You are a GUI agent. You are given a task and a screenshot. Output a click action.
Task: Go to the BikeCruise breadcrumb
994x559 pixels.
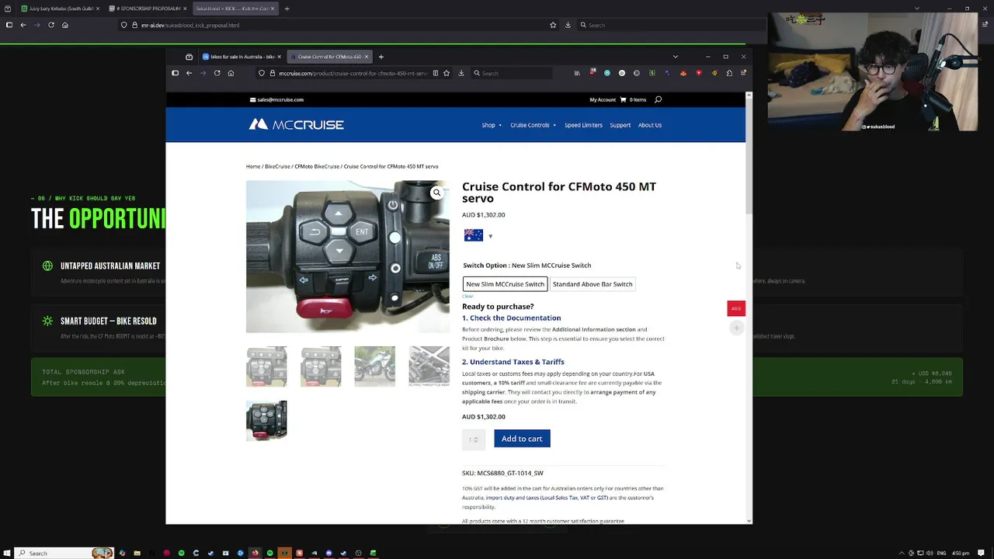(x=277, y=166)
